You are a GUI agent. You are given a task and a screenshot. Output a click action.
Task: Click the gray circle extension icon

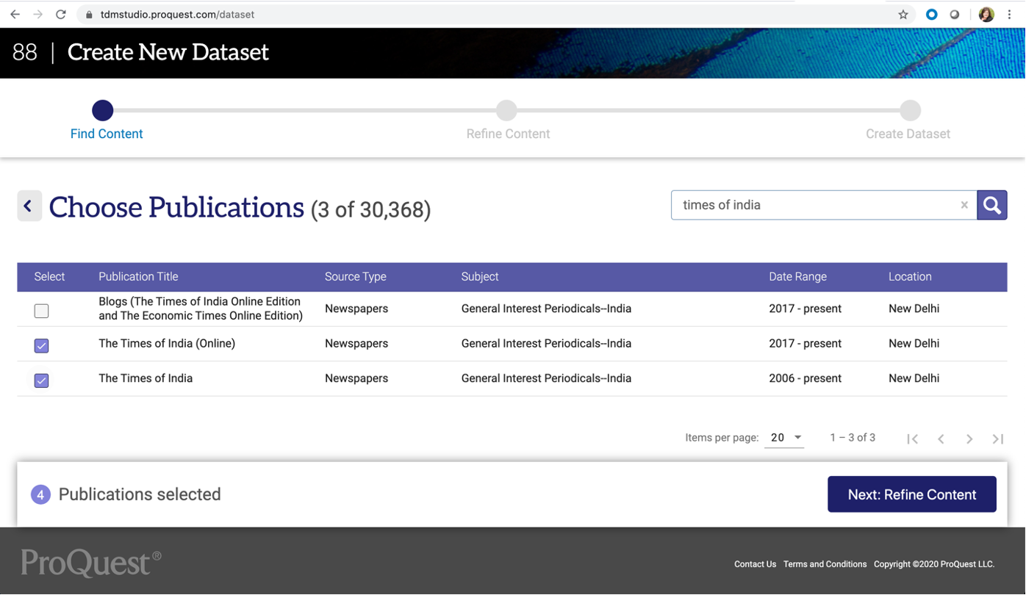(x=955, y=14)
